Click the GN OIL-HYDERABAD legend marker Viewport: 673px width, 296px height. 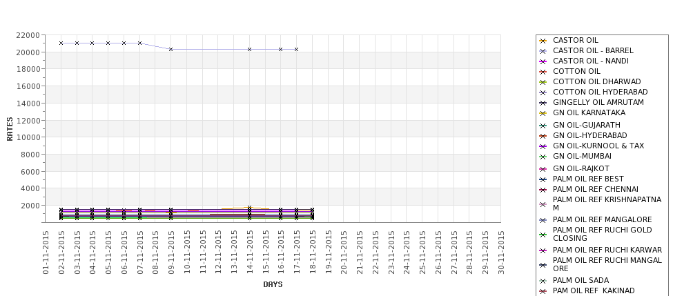[x=543, y=137]
